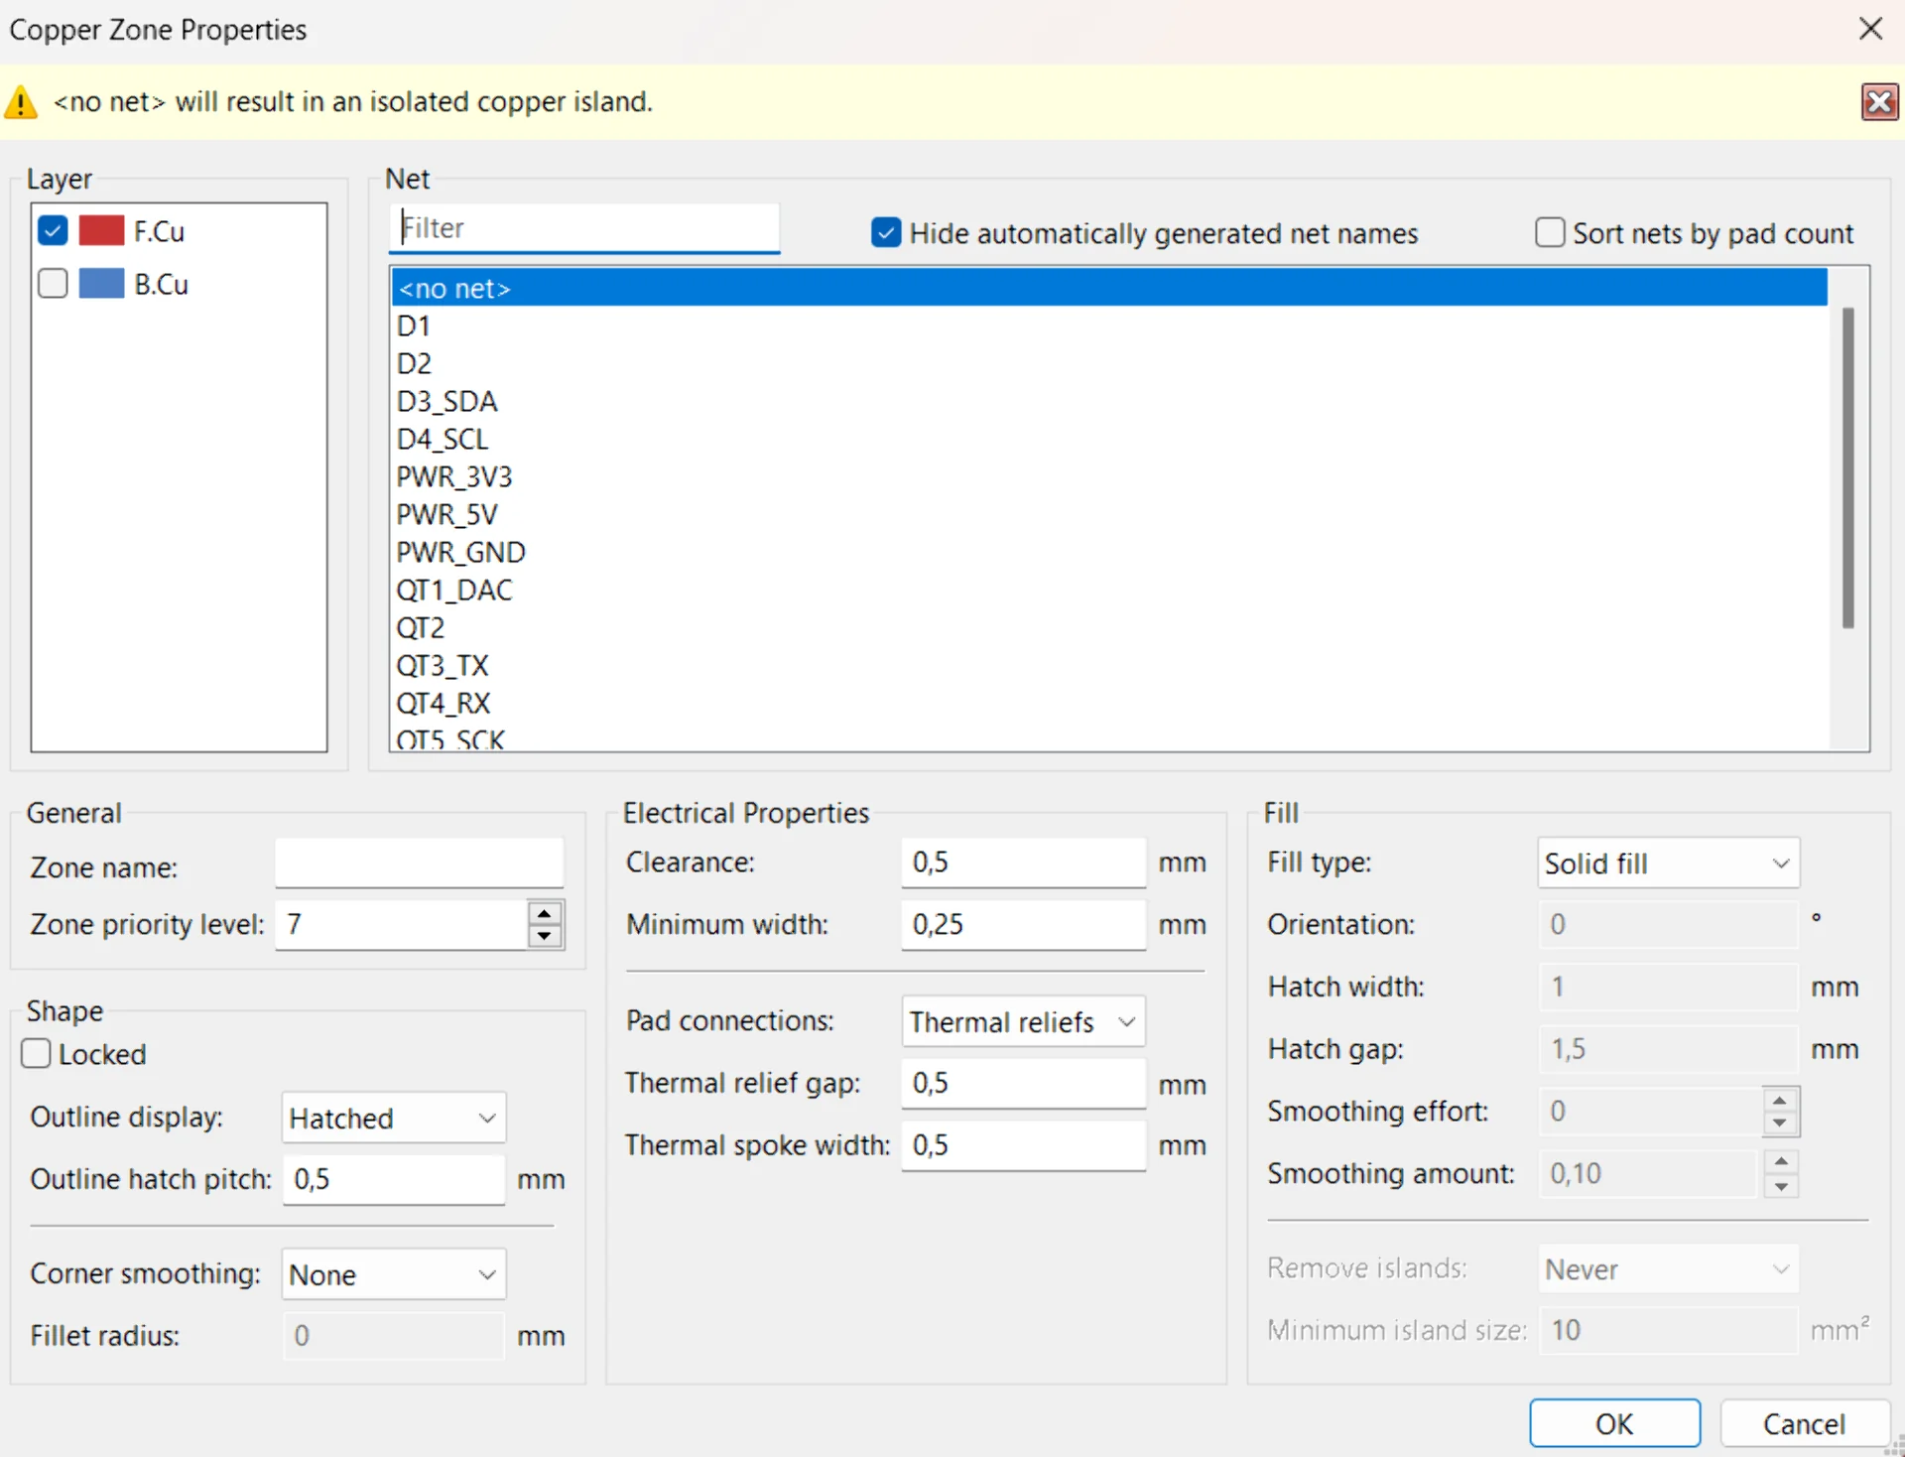Click the Cancel button
The image size is (1905, 1457).
point(1803,1424)
